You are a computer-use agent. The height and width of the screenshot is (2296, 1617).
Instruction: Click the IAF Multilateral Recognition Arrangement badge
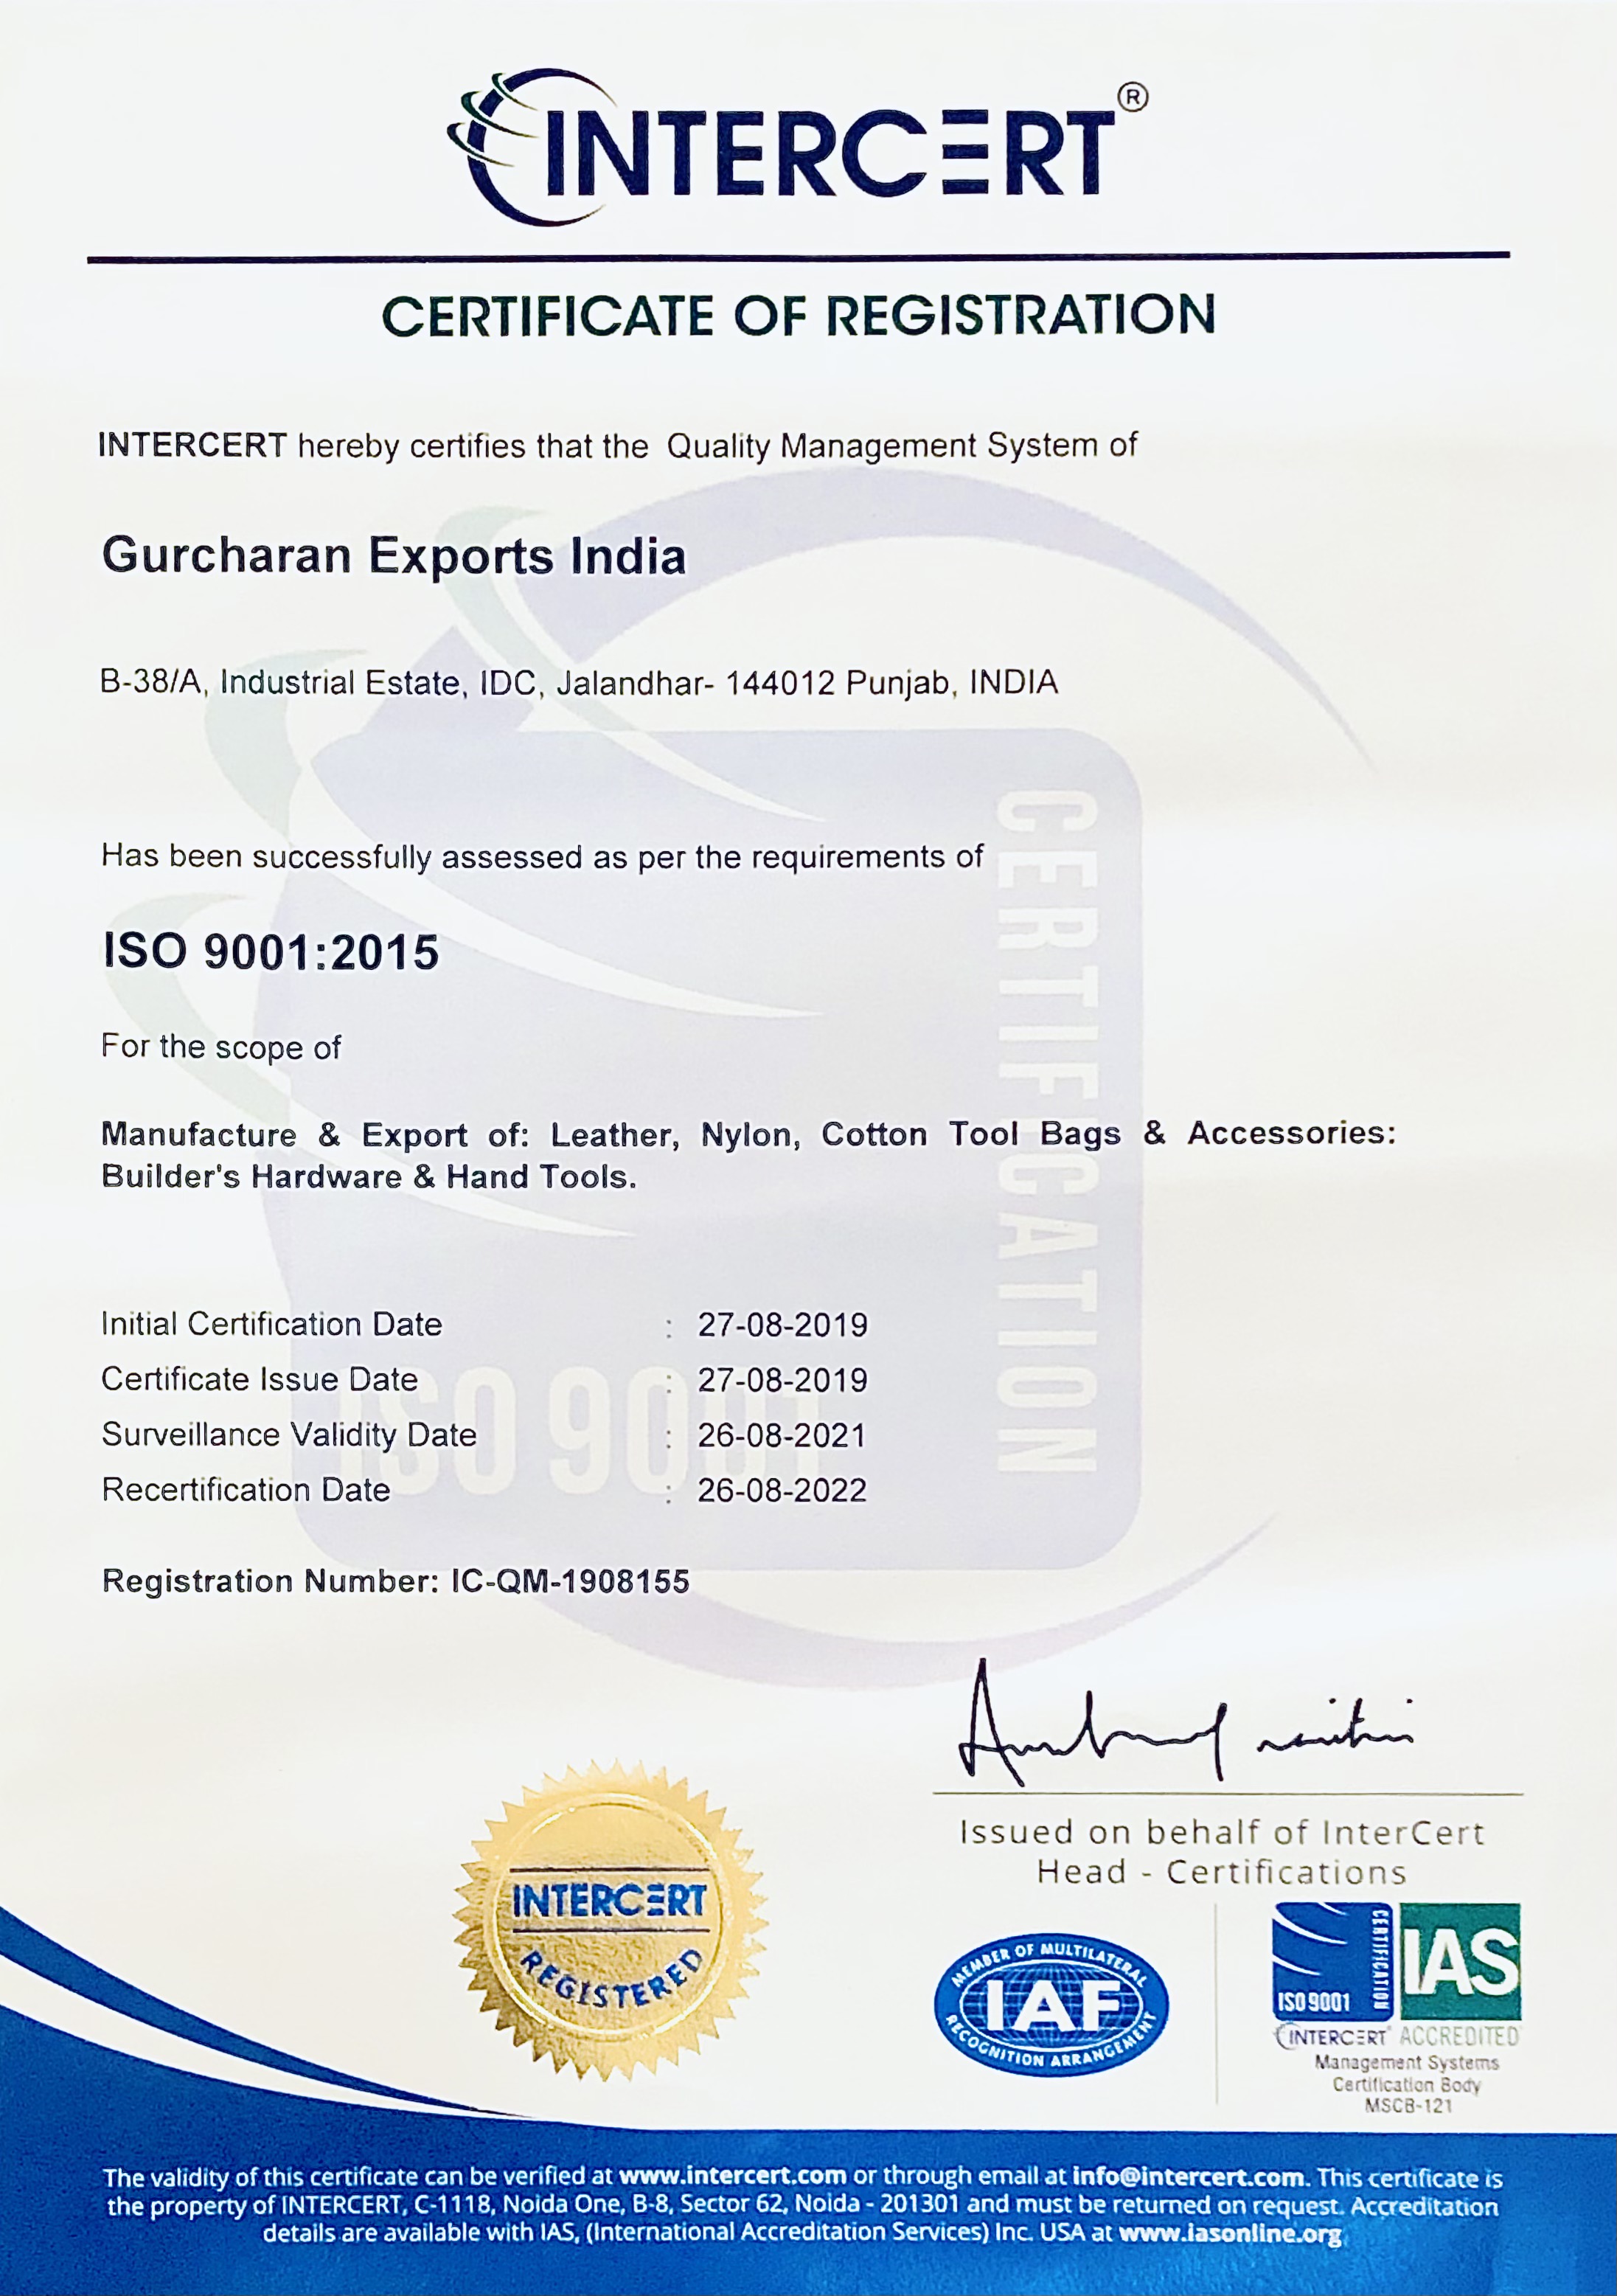click(x=1051, y=2006)
